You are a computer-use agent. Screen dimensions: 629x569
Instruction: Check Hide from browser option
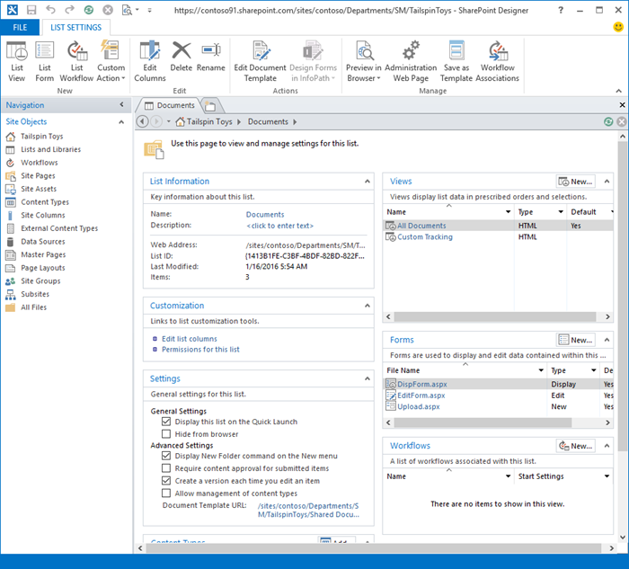pos(166,434)
